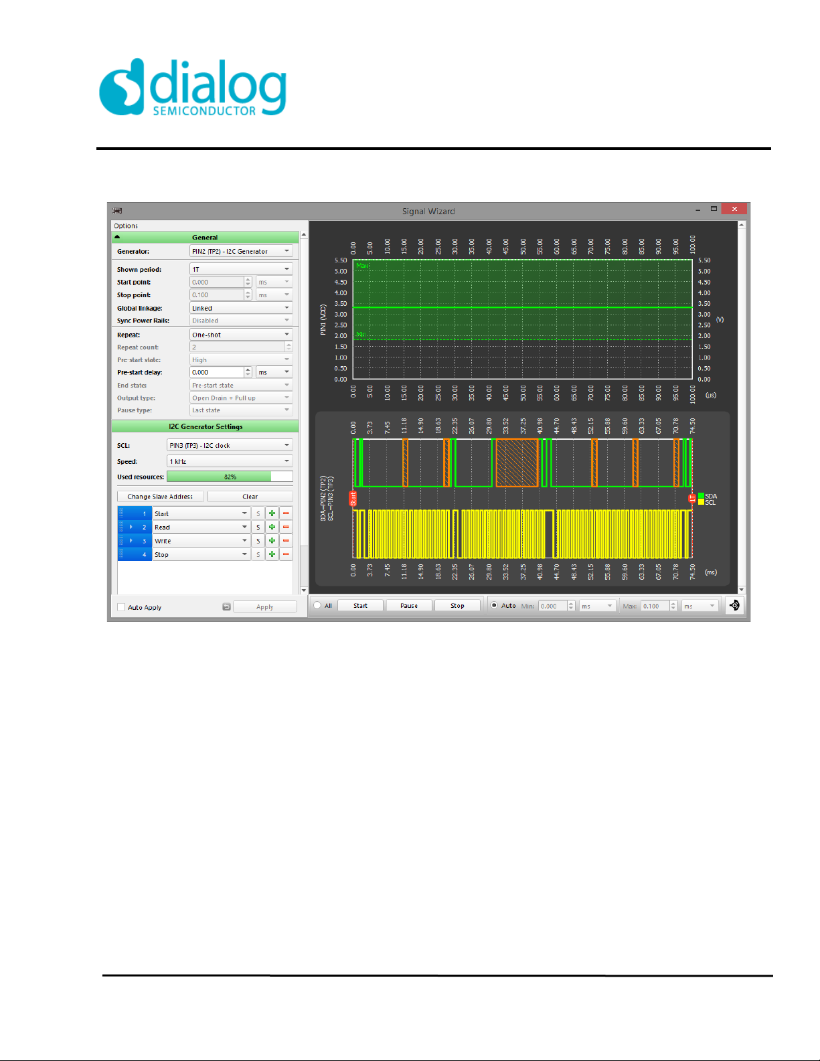
Task: Open the Generator dropdown
Action: coord(241,251)
